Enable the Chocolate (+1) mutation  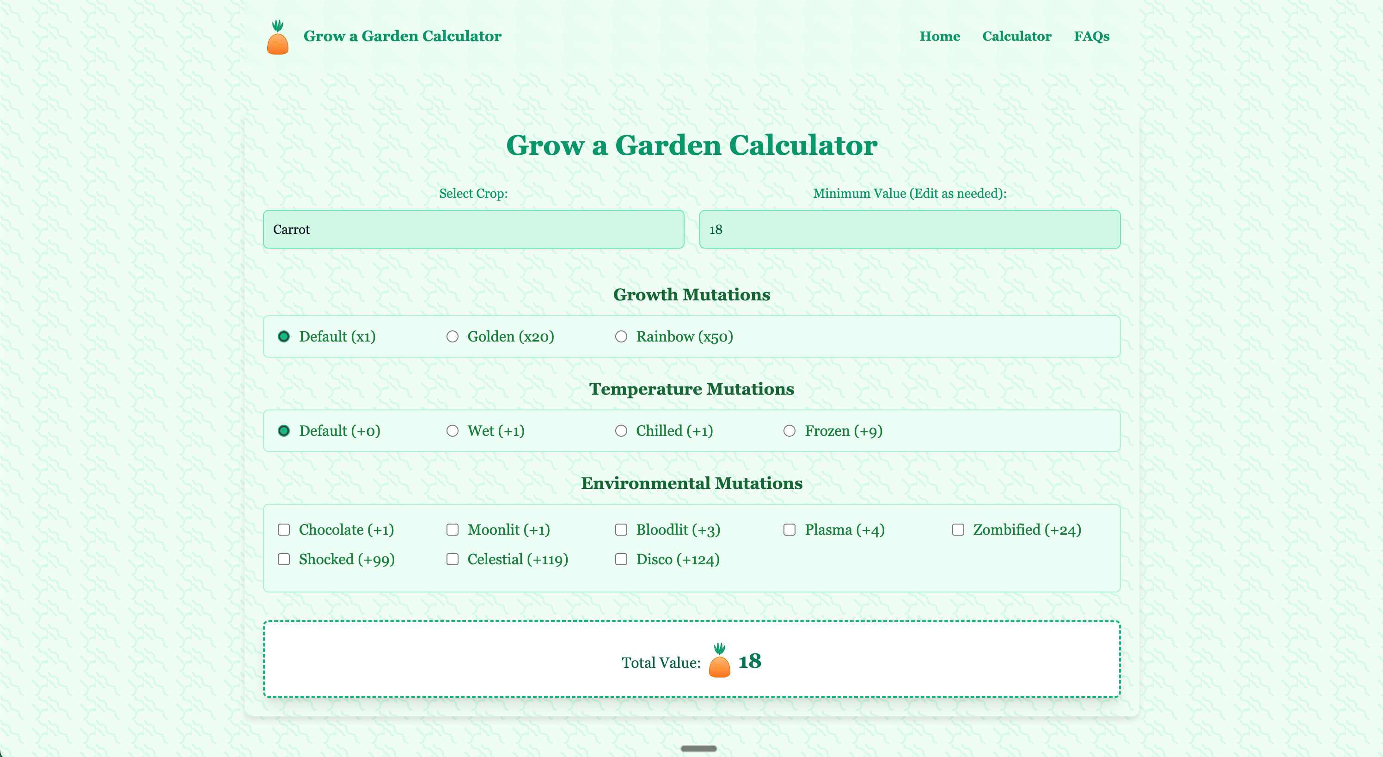coord(284,529)
